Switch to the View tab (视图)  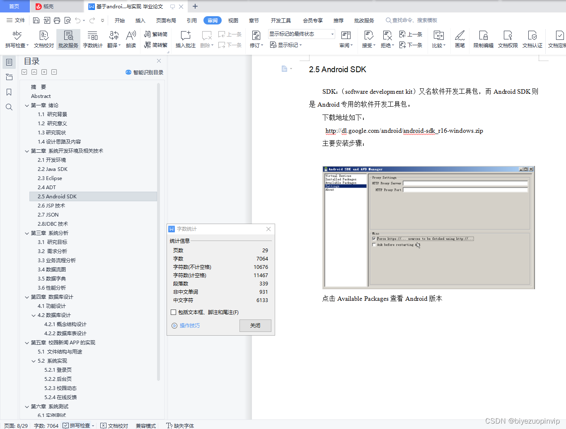point(233,20)
